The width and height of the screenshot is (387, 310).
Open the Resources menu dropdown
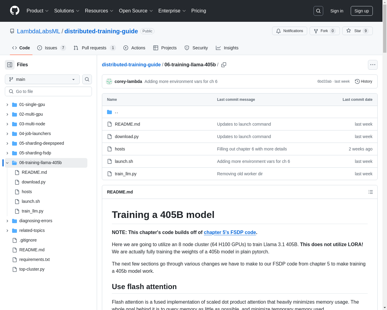point(99,11)
